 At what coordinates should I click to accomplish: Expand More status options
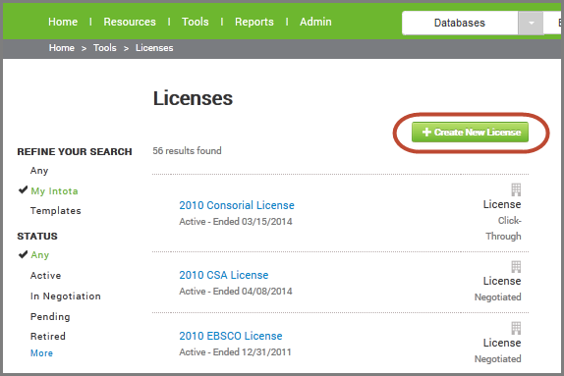coord(41,353)
